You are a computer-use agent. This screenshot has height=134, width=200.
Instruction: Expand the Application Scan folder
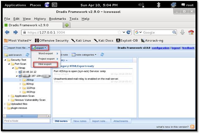(9, 96)
